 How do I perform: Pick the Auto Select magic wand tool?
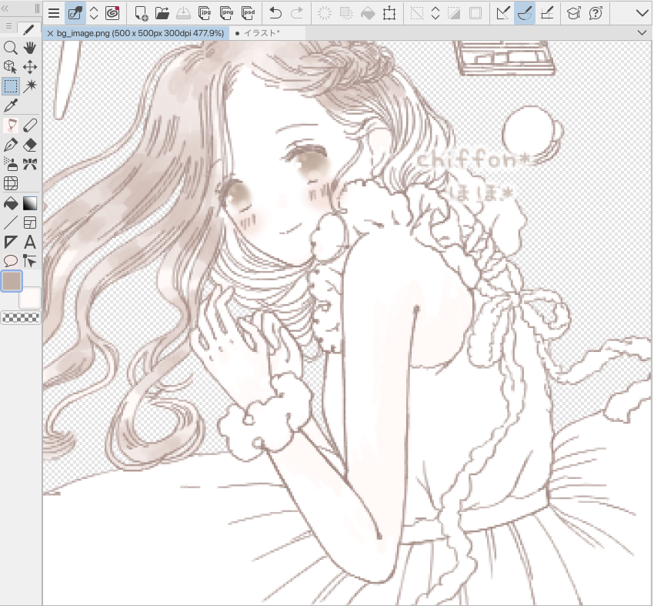(x=30, y=86)
